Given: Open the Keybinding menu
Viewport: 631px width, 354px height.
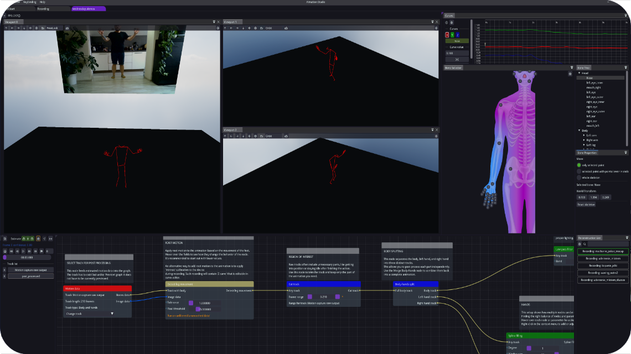Looking at the screenshot, I should pos(30,2).
